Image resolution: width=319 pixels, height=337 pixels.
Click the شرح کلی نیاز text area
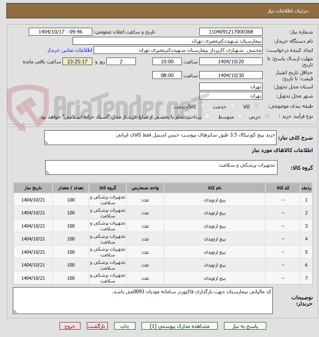tap(161, 138)
